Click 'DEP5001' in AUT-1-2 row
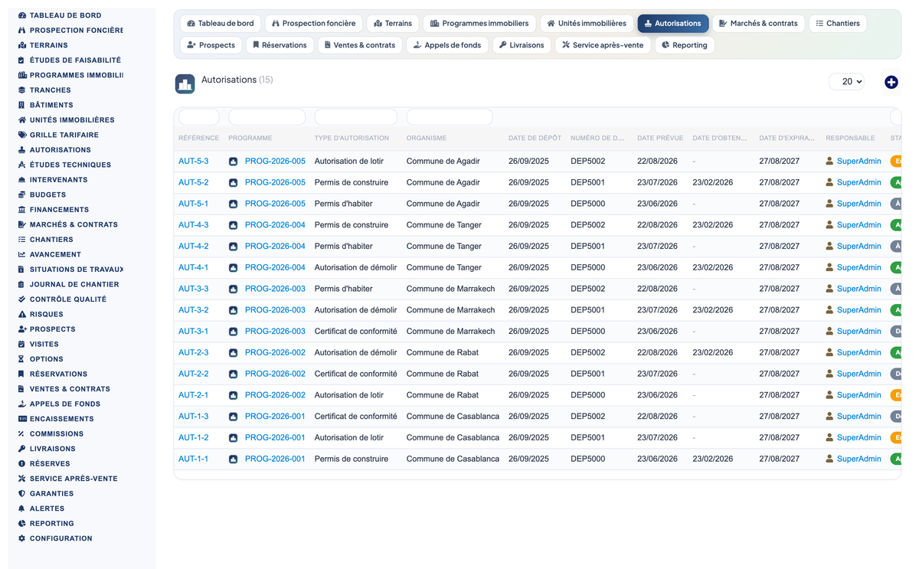The image size is (919, 569). pyautogui.click(x=587, y=438)
